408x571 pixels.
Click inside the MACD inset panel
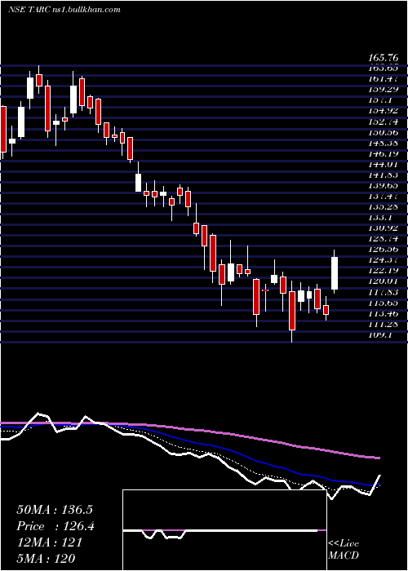(x=224, y=530)
